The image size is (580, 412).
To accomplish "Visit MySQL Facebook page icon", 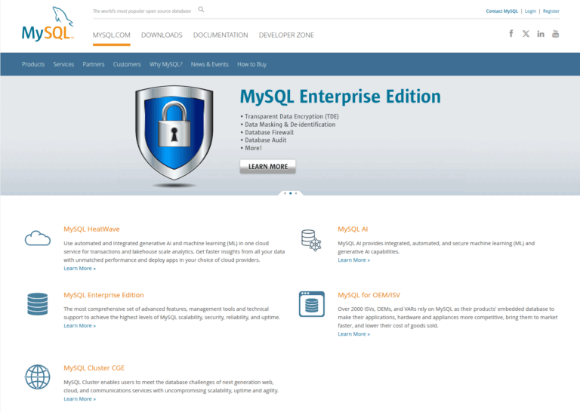I will [x=511, y=34].
